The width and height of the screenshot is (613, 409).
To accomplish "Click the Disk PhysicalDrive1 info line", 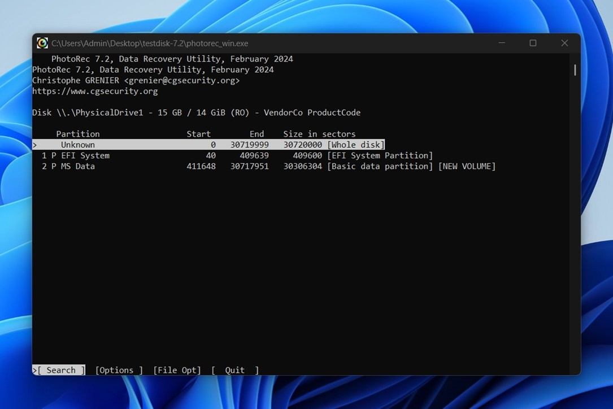I will (196, 112).
